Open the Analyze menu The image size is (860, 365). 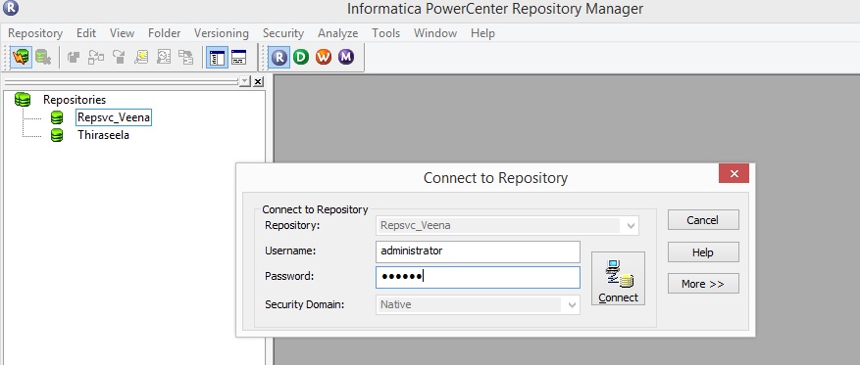(x=338, y=33)
